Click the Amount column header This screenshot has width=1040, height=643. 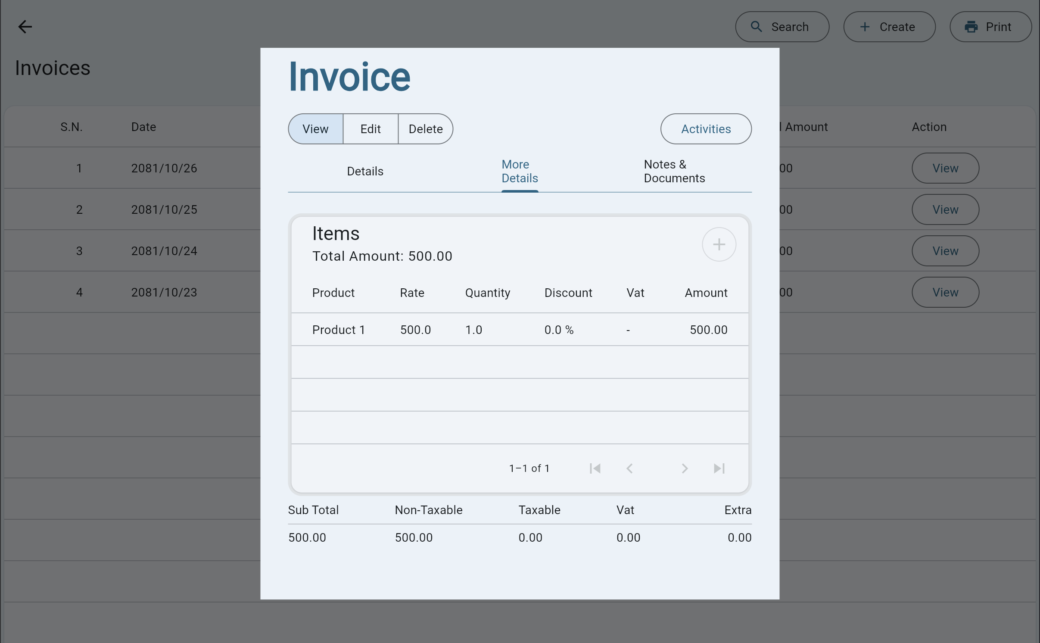706,293
